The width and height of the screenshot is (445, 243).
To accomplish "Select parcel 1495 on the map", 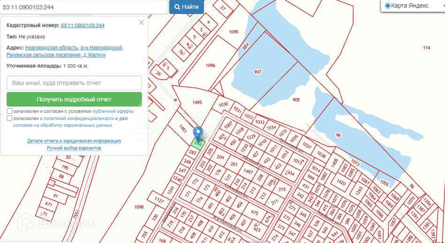I will coord(197,102).
